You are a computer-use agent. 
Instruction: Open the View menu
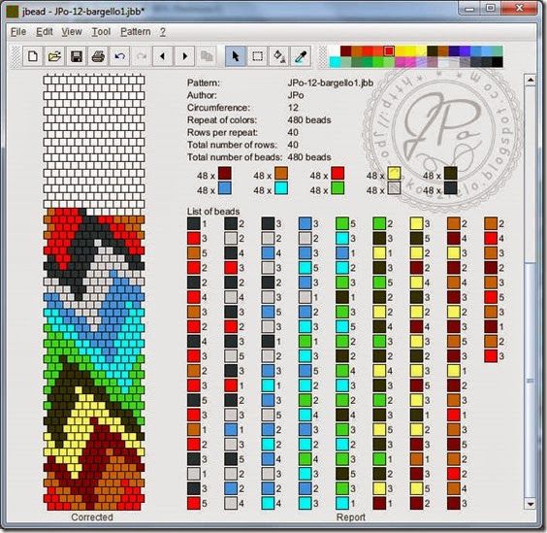(x=72, y=32)
